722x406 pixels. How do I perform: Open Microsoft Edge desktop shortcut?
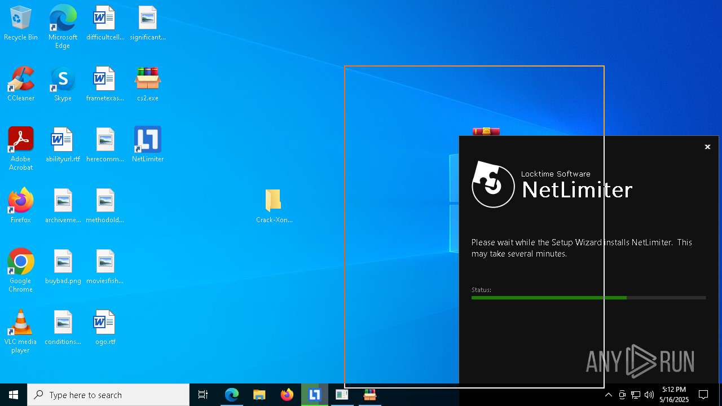[63, 27]
